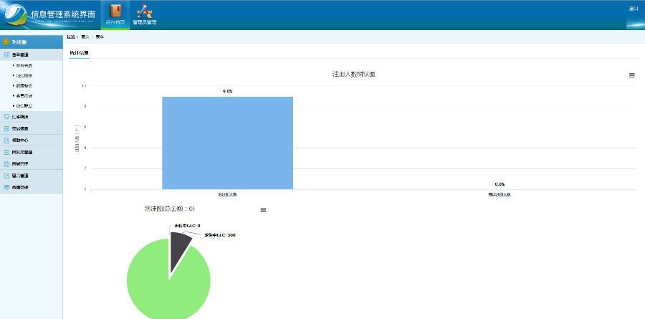
Task: Click the speech bubble icon below 会员管理 sub-items
Action: (x=6, y=116)
